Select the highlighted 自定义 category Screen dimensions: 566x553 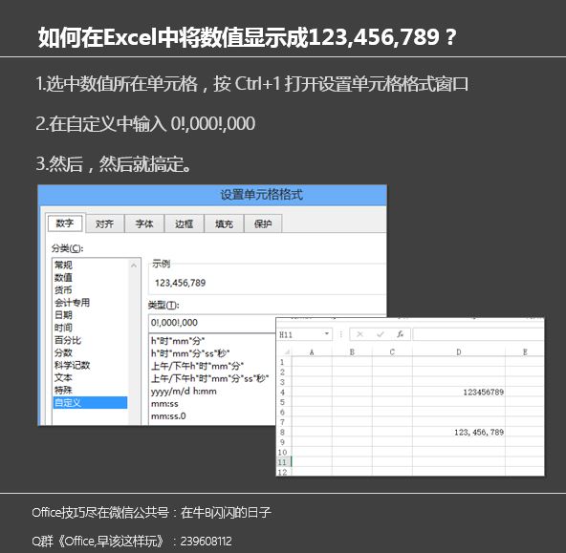click(x=90, y=403)
